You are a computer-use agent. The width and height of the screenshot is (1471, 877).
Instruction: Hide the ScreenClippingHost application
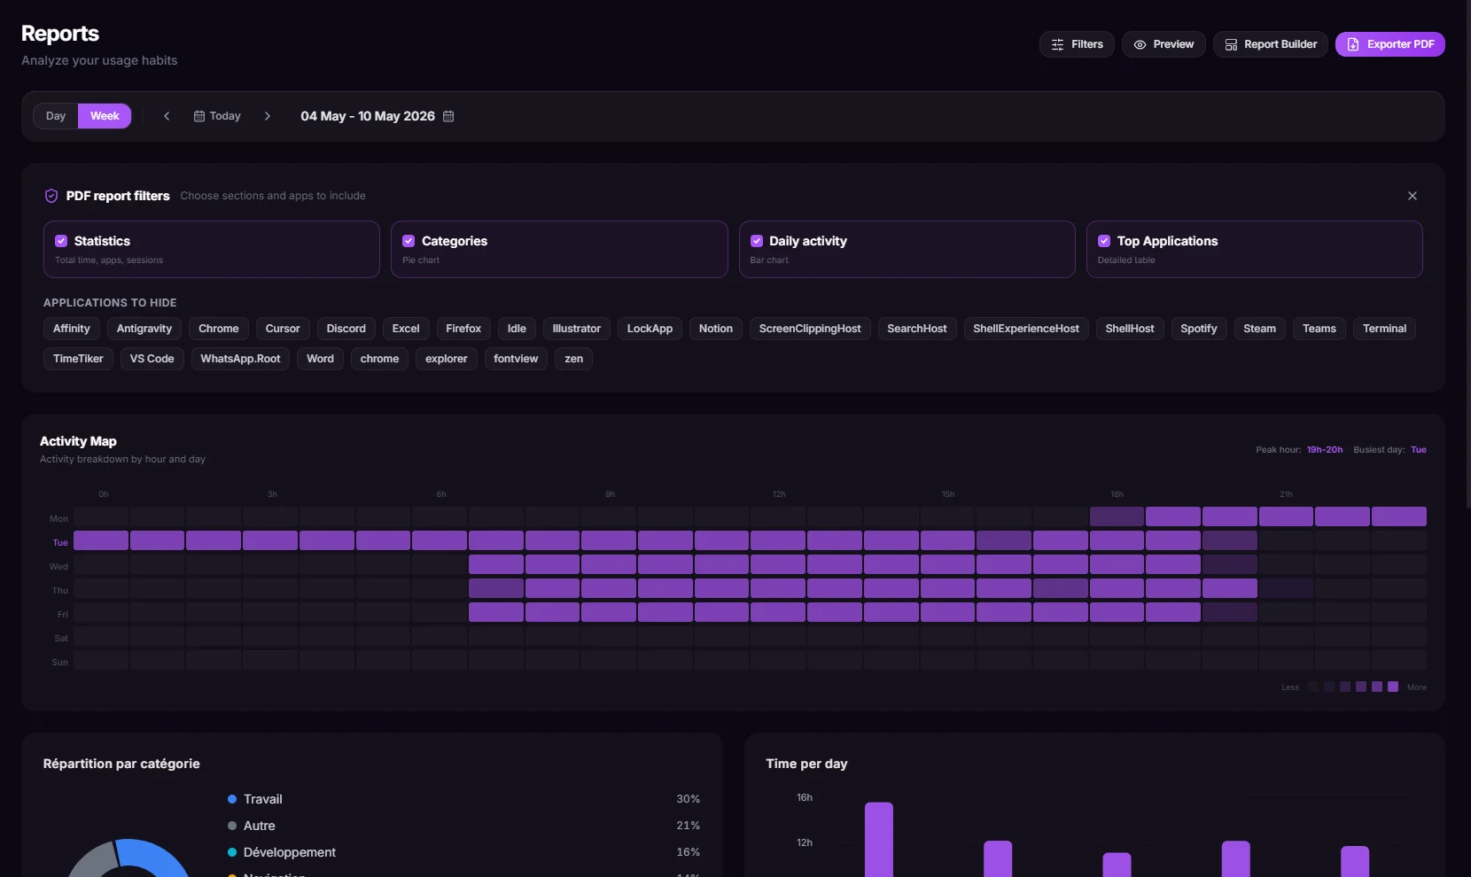[x=810, y=329]
